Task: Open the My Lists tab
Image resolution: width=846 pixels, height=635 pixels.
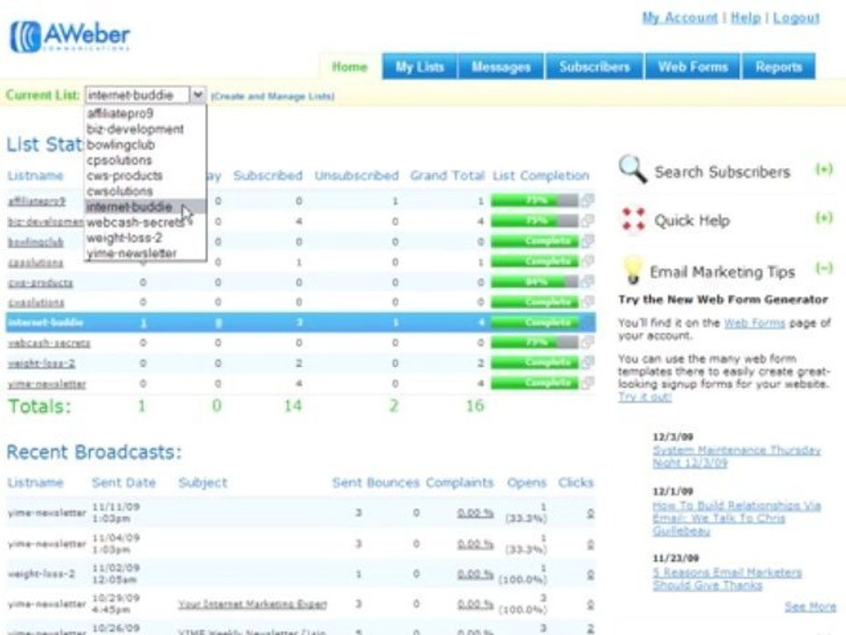Action: (x=419, y=67)
